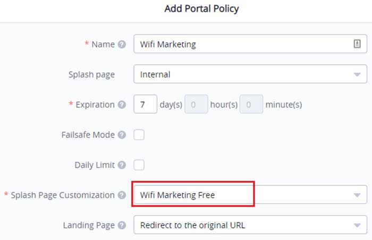
Task: Click the Daily Limit question mark icon
Action: click(x=122, y=165)
